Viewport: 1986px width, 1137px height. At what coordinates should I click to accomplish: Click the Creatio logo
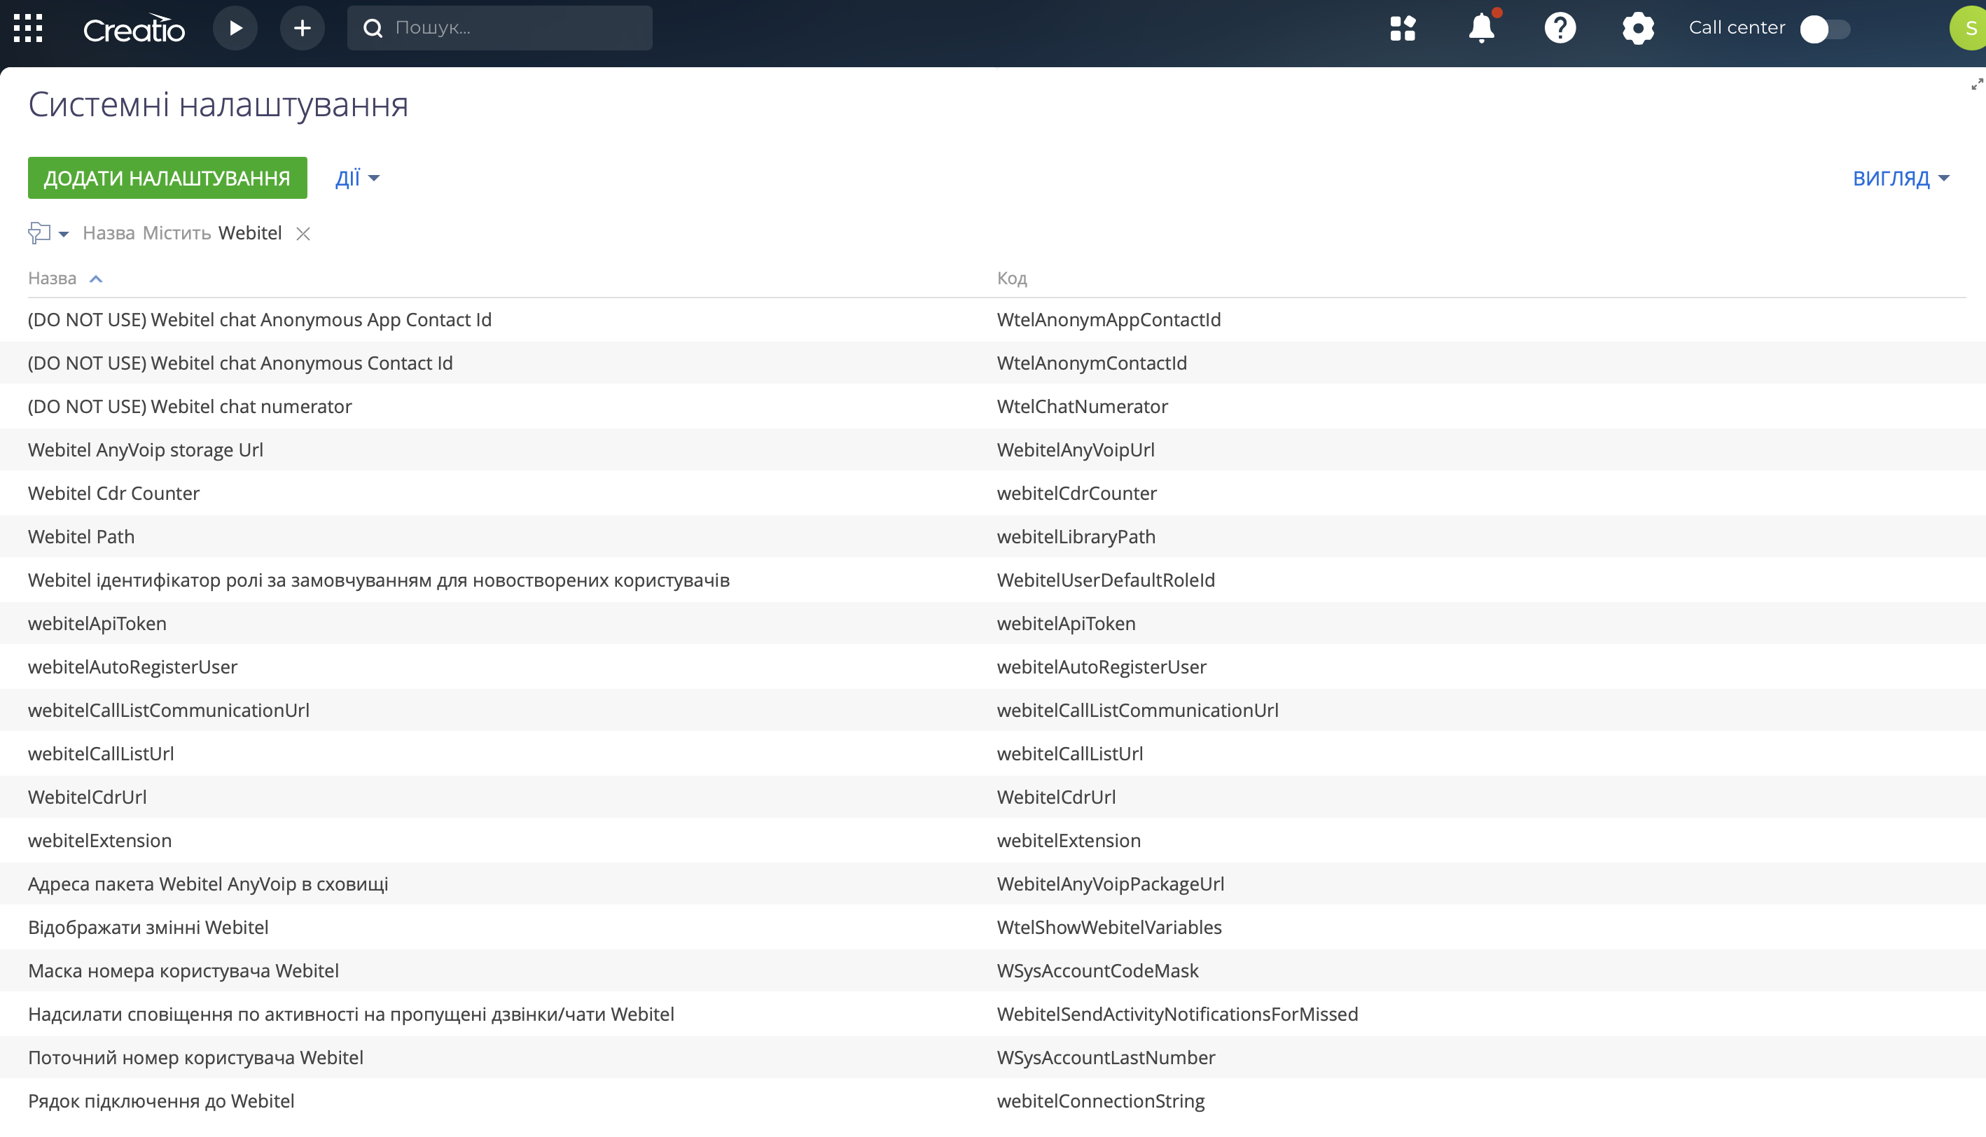[134, 29]
